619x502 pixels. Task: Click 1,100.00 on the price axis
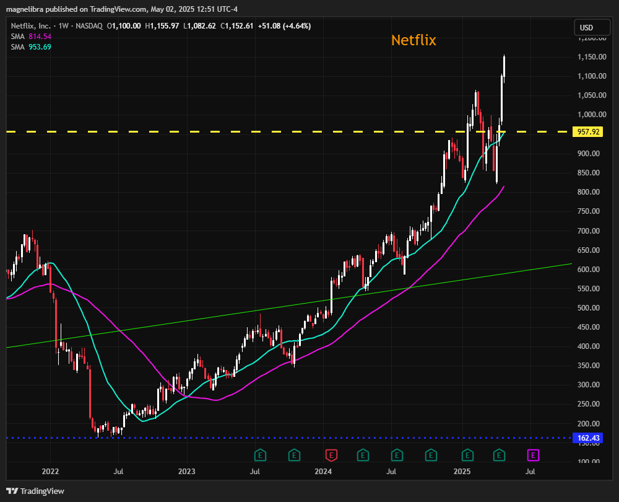[592, 76]
